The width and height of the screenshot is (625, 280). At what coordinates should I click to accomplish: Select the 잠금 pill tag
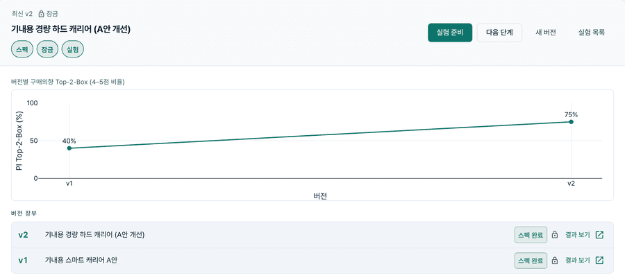tap(47, 50)
